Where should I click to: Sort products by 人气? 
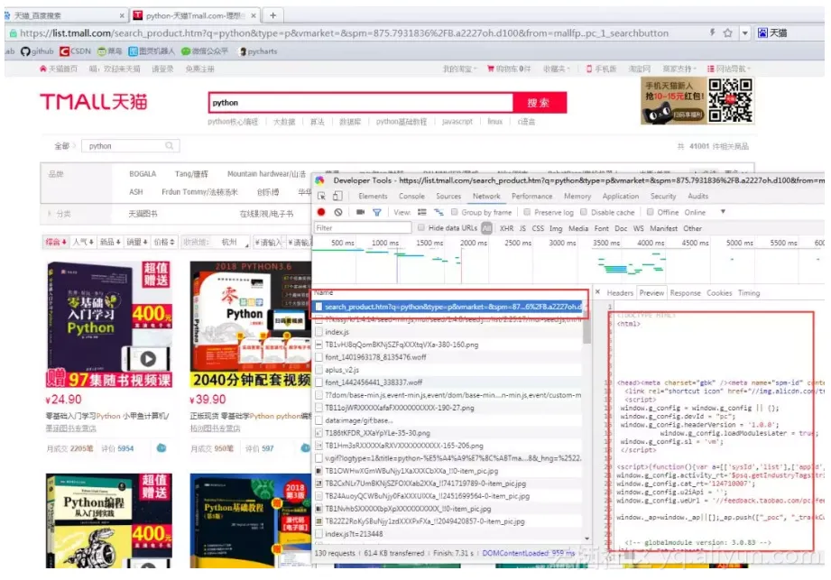click(x=83, y=242)
